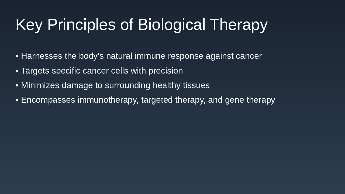This screenshot has width=345, height=194.
Task: Click the word "Therapy" in the title
Action: (239, 25)
